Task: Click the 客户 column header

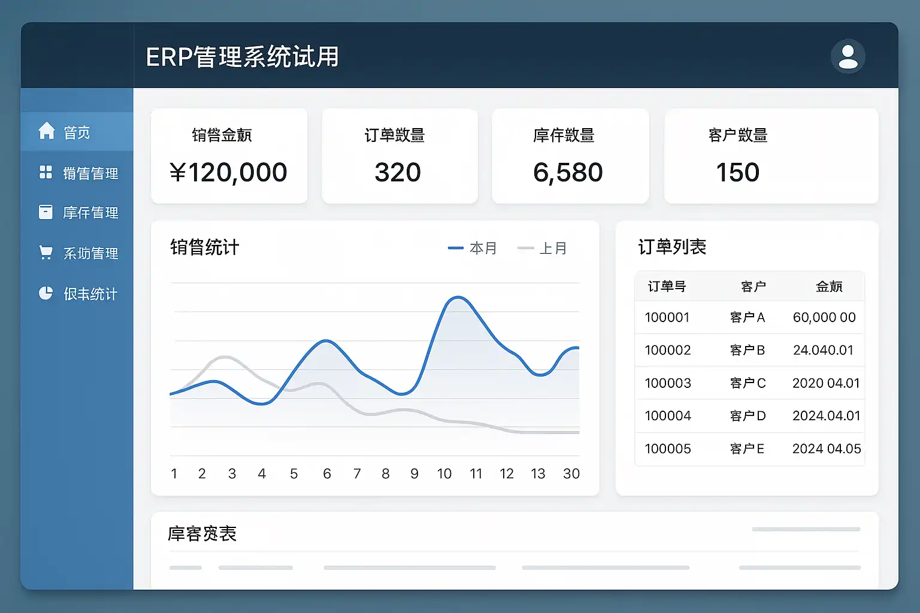Action: point(753,286)
